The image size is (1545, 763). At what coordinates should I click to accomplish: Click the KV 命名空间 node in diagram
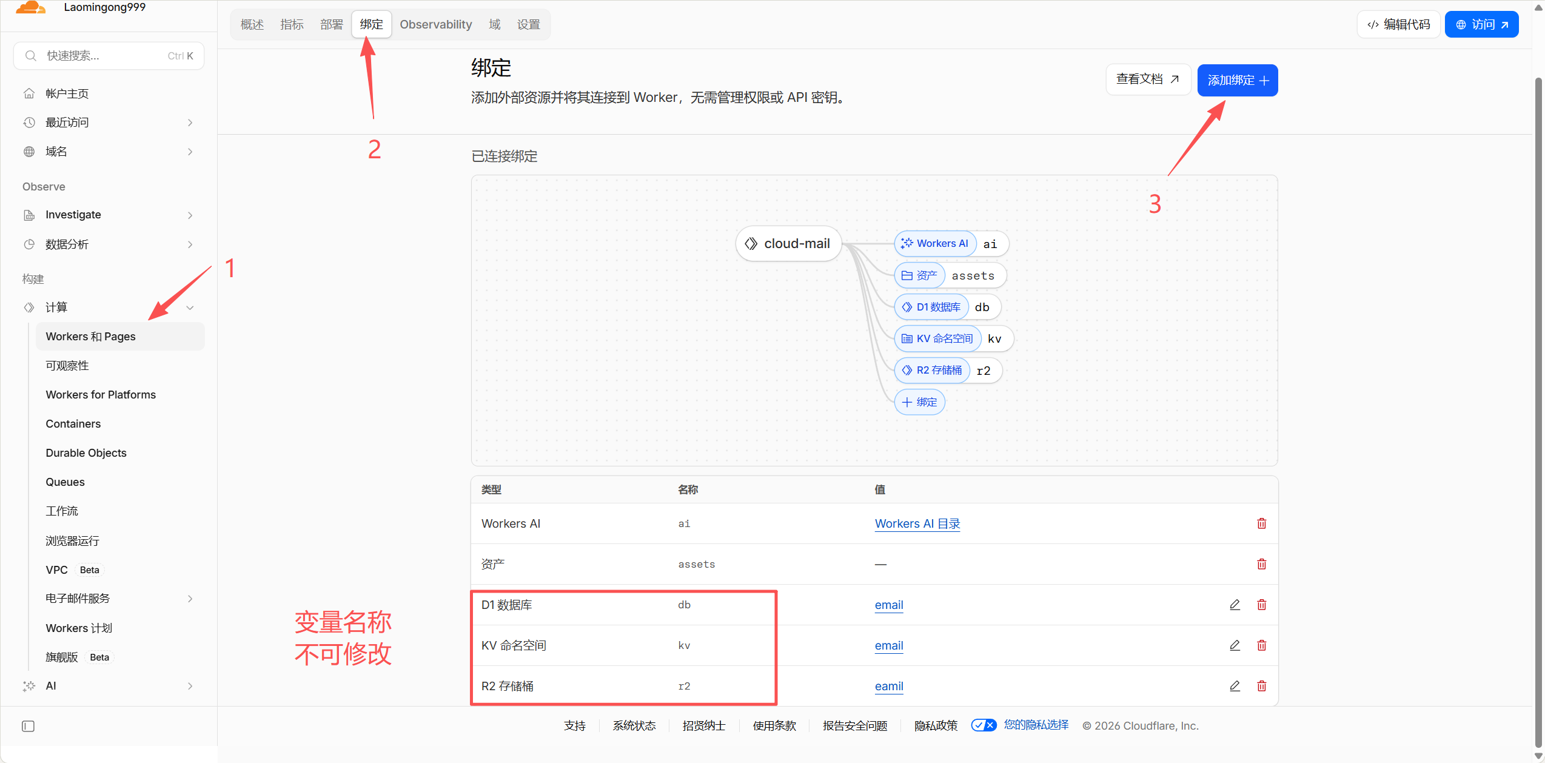(x=954, y=338)
